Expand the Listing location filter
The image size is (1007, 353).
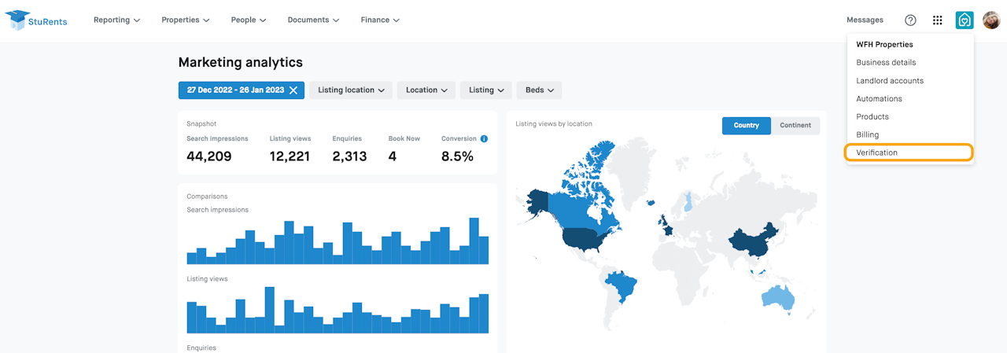(x=351, y=90)
